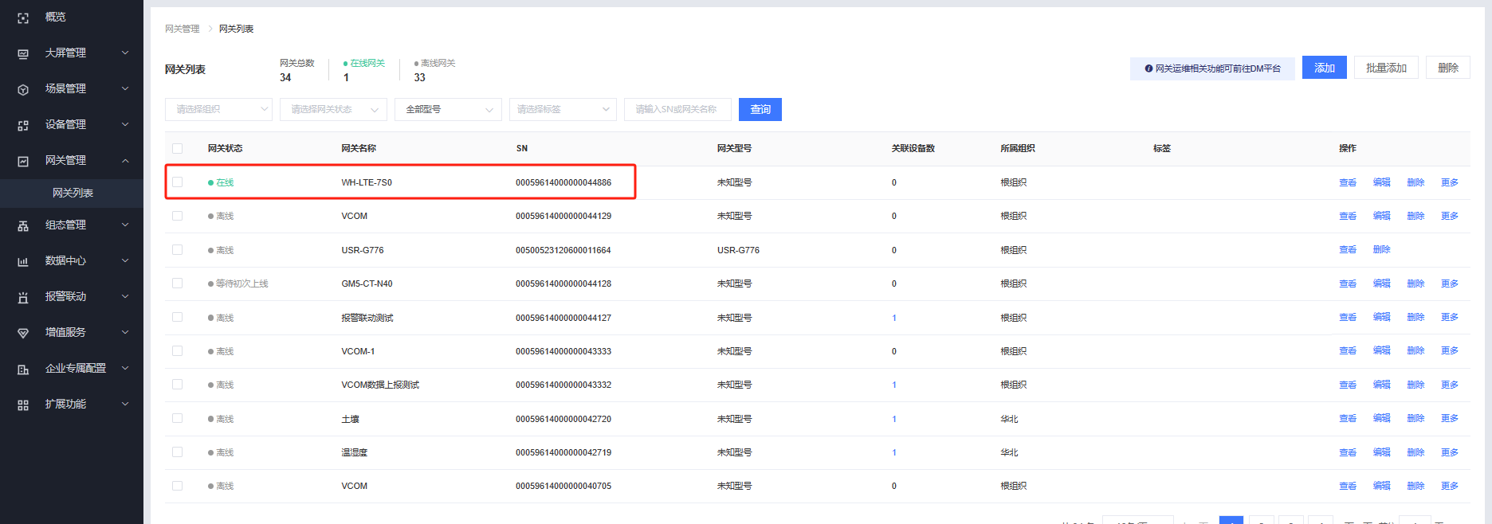1492x524 pixels.
Task: Open the 请选择组织 organization dropdown
Action: 218,109
